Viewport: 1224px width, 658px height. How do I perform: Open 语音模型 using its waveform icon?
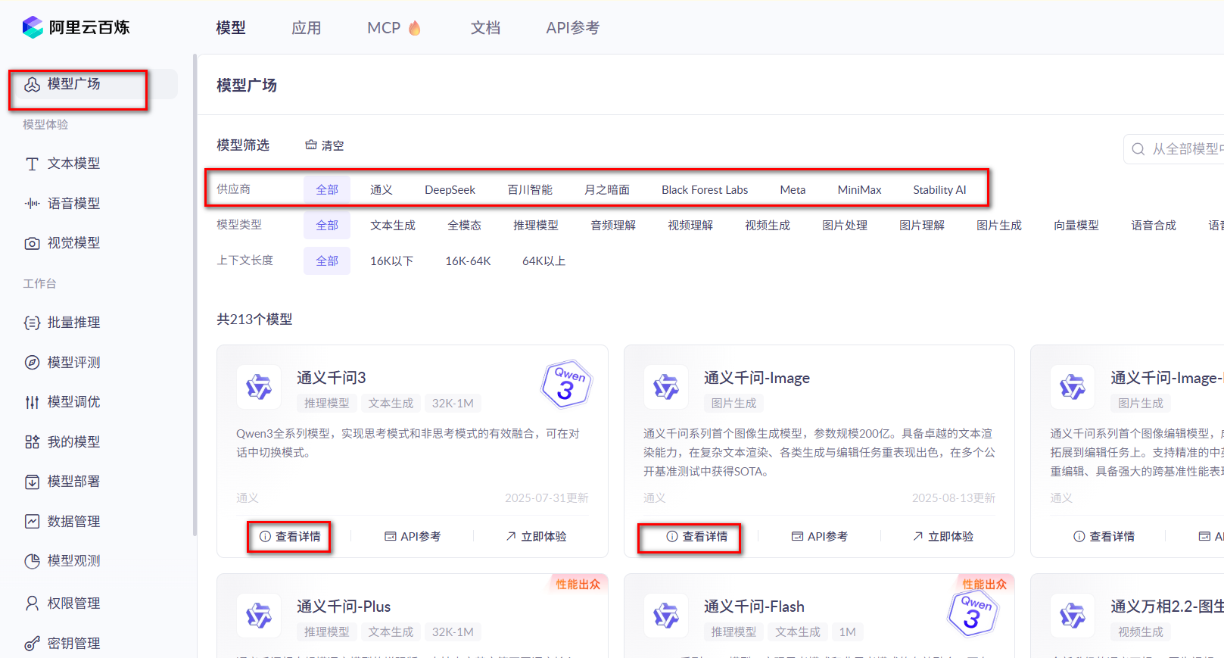click(32, 204)
